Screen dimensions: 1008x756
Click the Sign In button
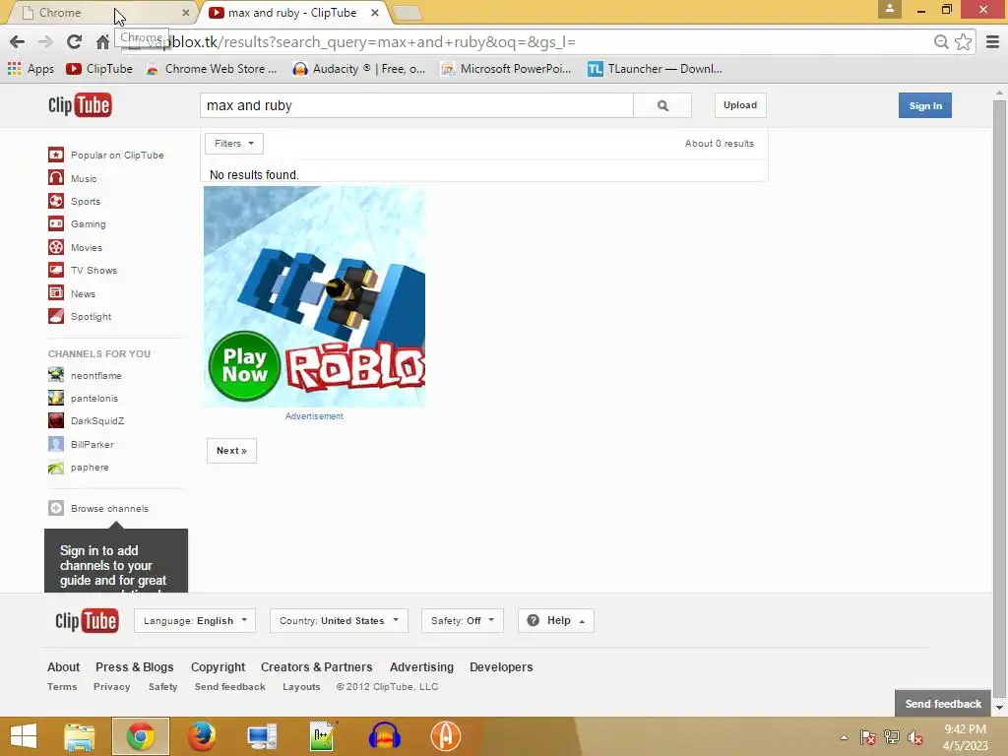[x=925, y=105]
